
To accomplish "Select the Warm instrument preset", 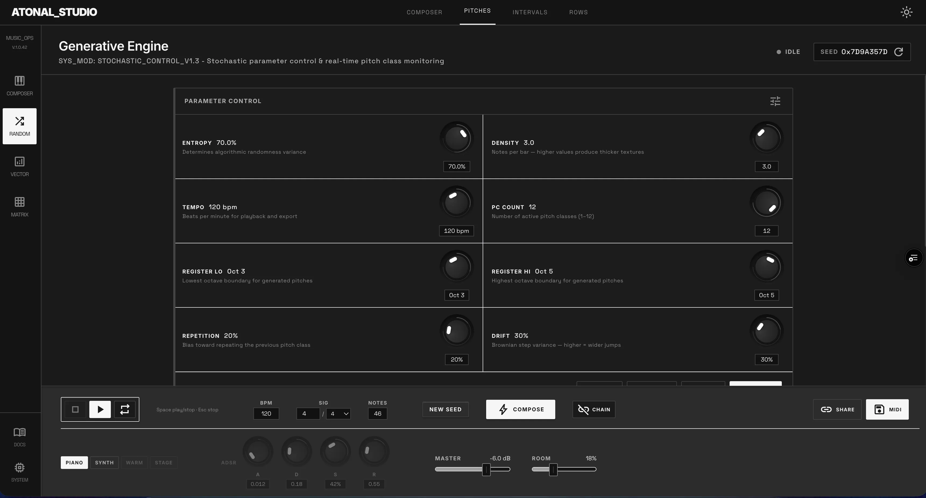I will pyautogui.click(x=134, y=462).
